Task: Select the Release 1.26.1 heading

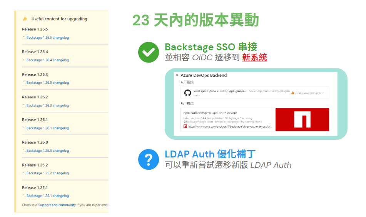Action: [35, 120]
